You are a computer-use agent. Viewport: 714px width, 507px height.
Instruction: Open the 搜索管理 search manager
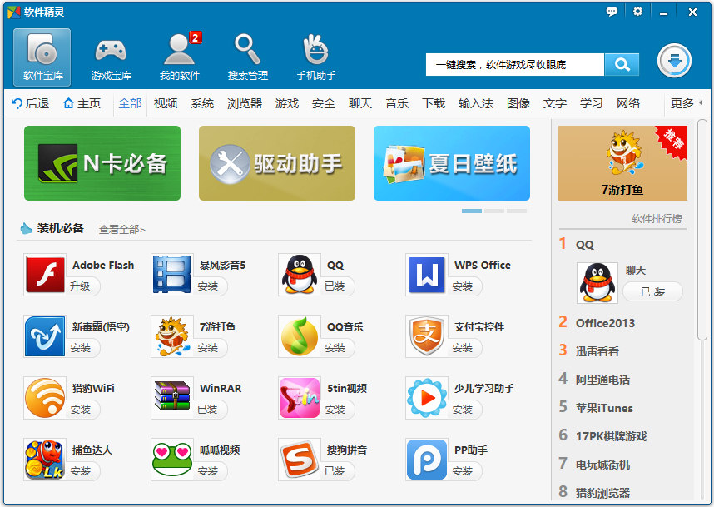coord(249,56)
